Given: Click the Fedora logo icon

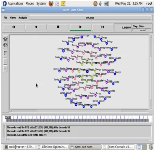Looking at the screenshot, I should [x=4, y=3].
